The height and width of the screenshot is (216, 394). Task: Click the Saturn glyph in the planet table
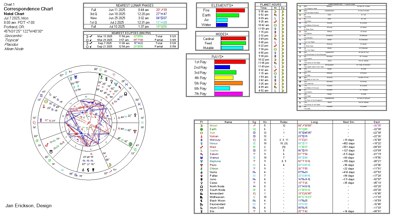(202, 154)
